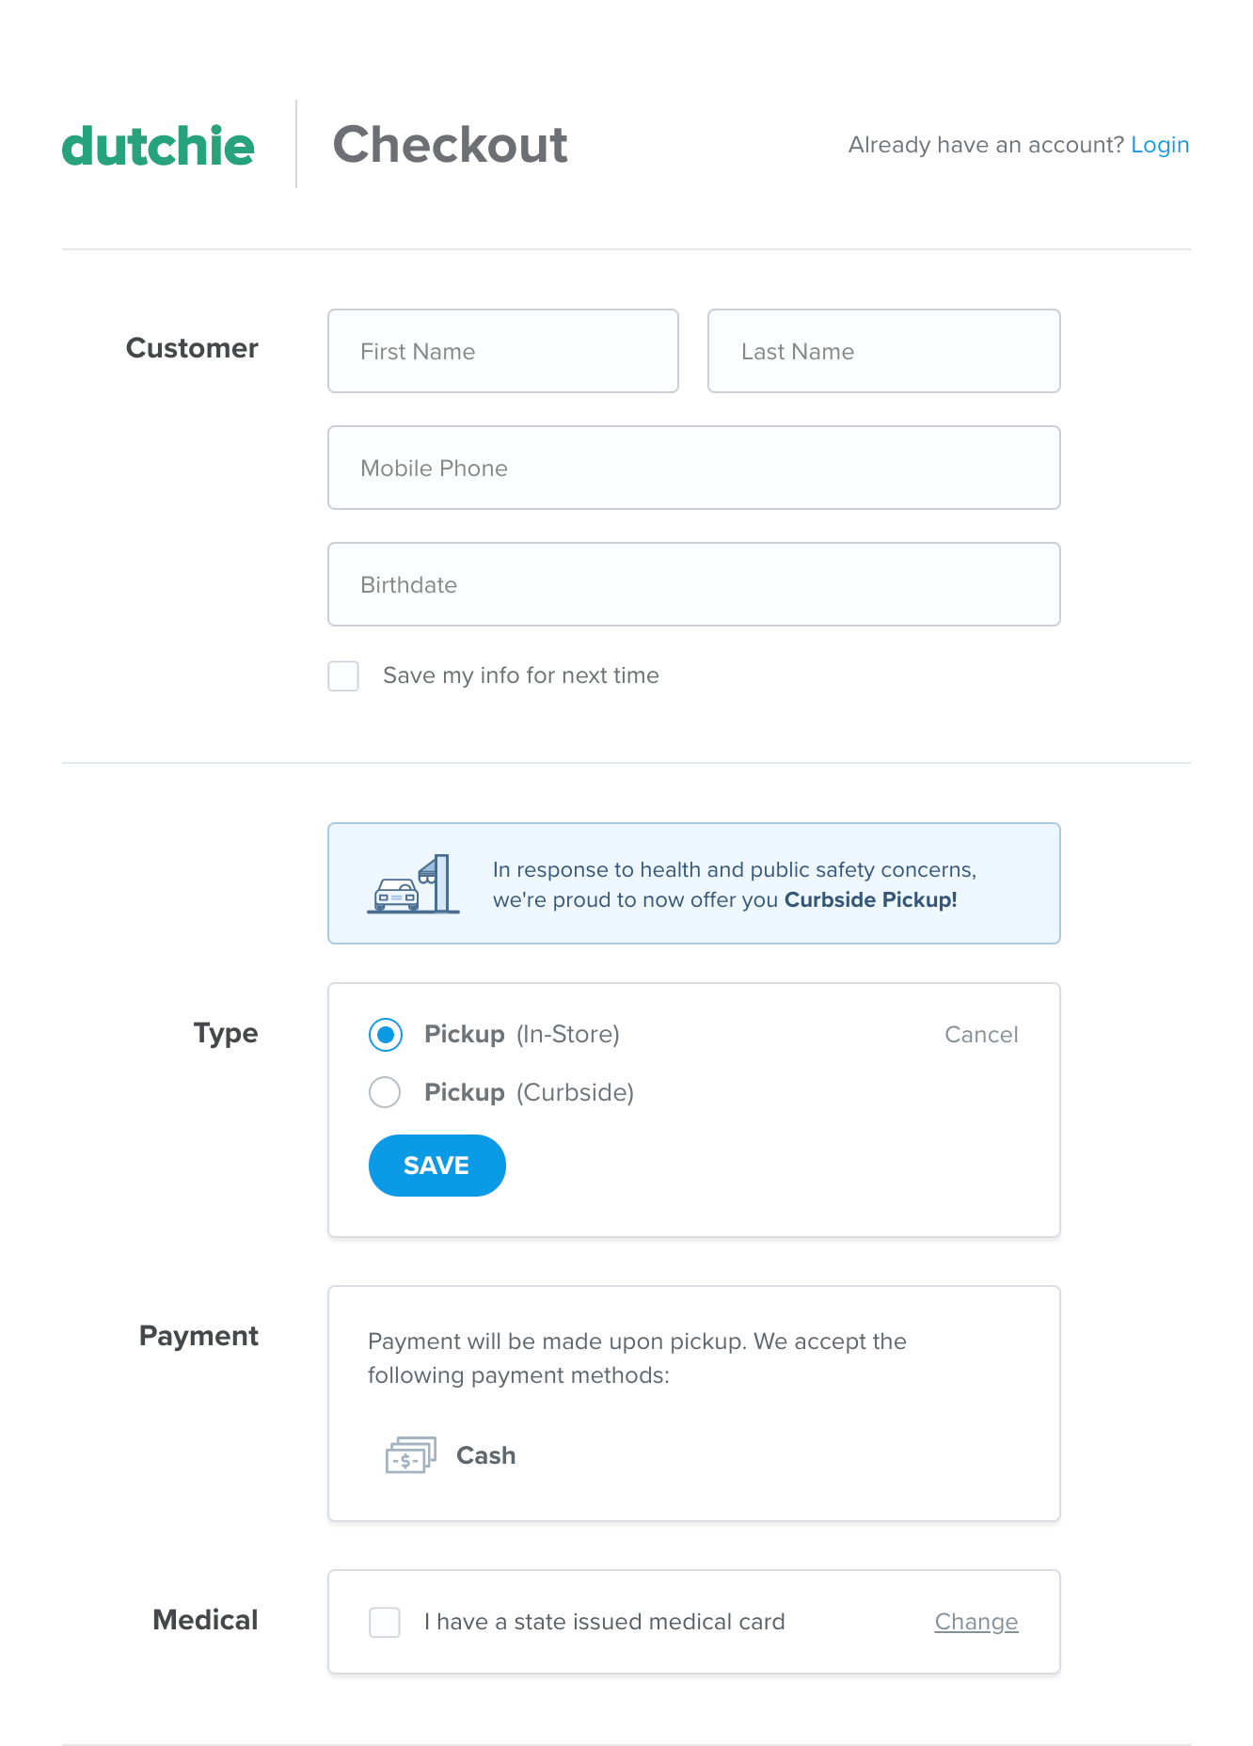This screenshot has width=1253, height=1746.
Task: Click the Save my info label text
Action: [520, 675]
